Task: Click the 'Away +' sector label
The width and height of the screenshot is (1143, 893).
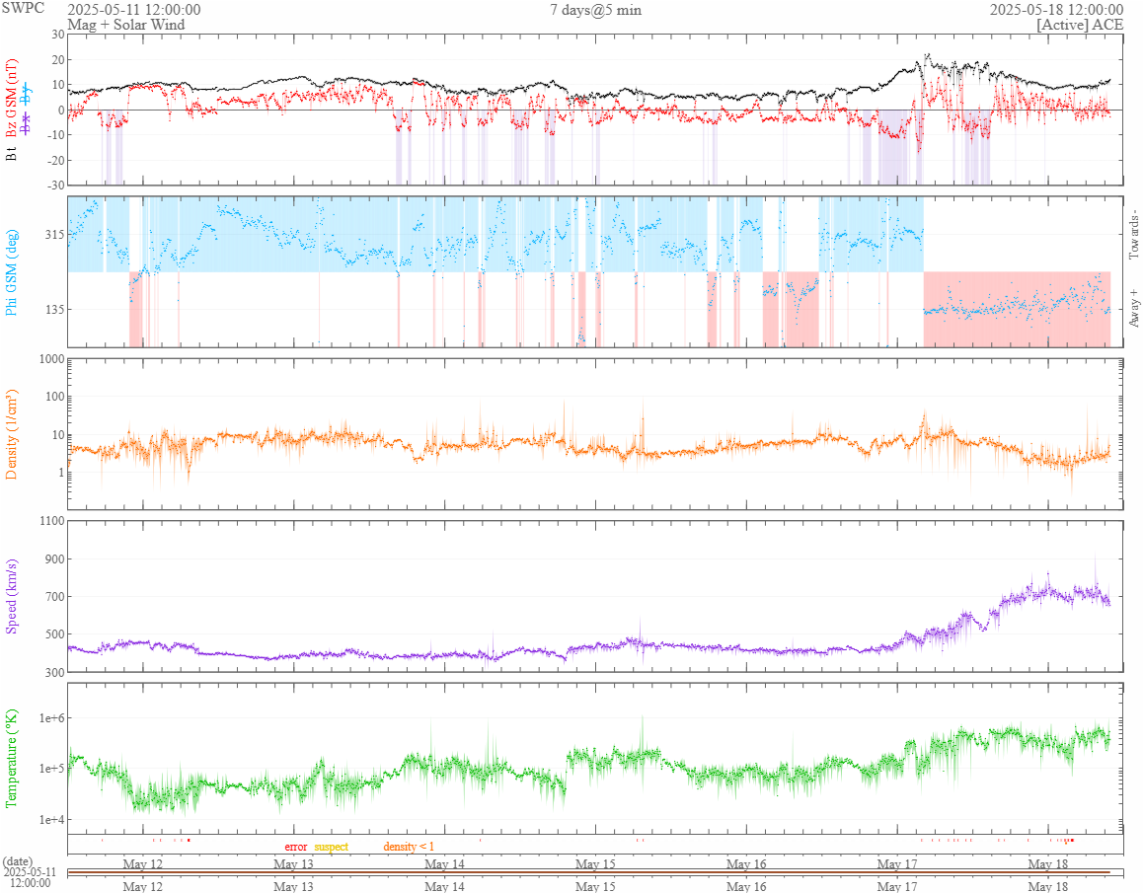Action: pos(1134,309)
